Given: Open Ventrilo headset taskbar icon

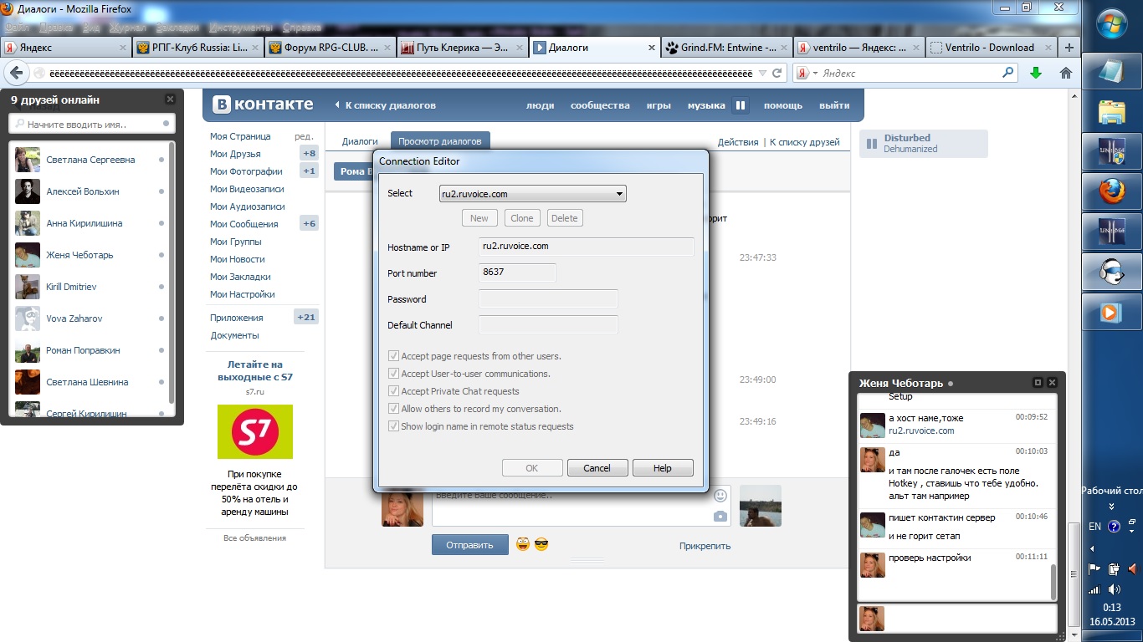Looking at the screenshot, I should (1111, 273).
